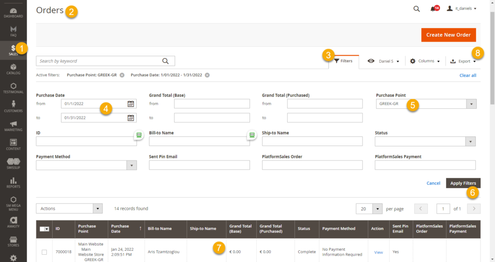The height and width of the screenshot is (262, 495).
Task: Remove Purchase Point GREEK-GR active filter
Action: pos(122,75)
